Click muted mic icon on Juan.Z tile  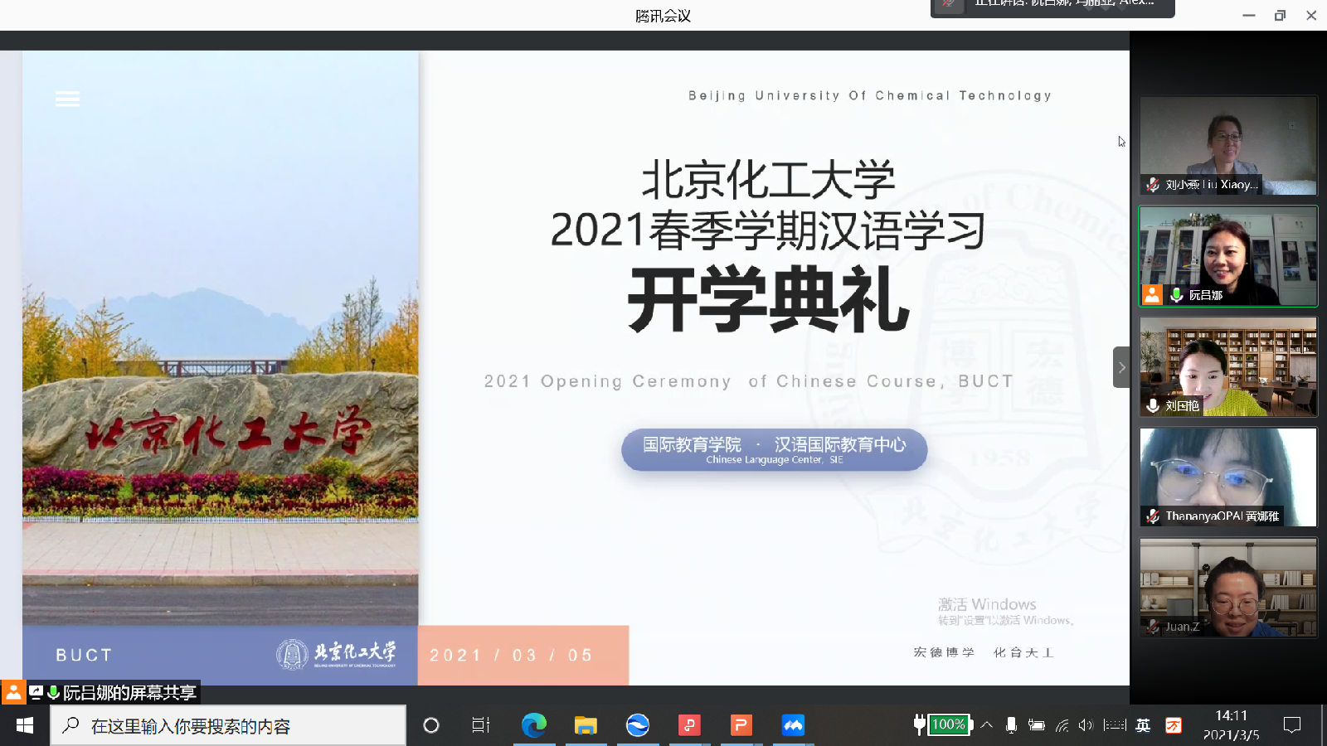pos(1153,627)
